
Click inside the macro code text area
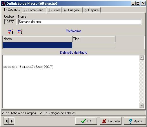click(71, 82)
